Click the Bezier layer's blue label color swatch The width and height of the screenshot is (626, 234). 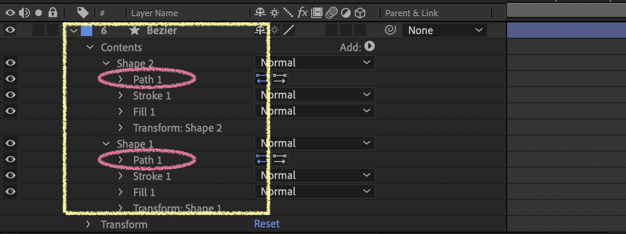click(87, 30)
